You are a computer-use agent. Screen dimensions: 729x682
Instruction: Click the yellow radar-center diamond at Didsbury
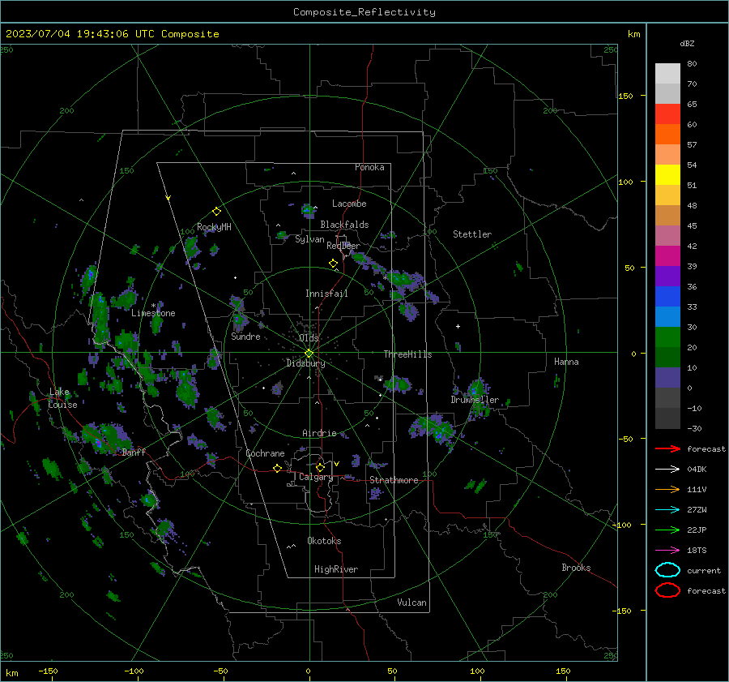click(309, 354)
